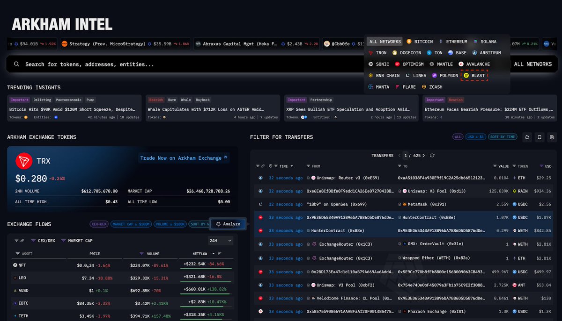
Task: Click the Analyze button
Action: [x=228, y=224]
